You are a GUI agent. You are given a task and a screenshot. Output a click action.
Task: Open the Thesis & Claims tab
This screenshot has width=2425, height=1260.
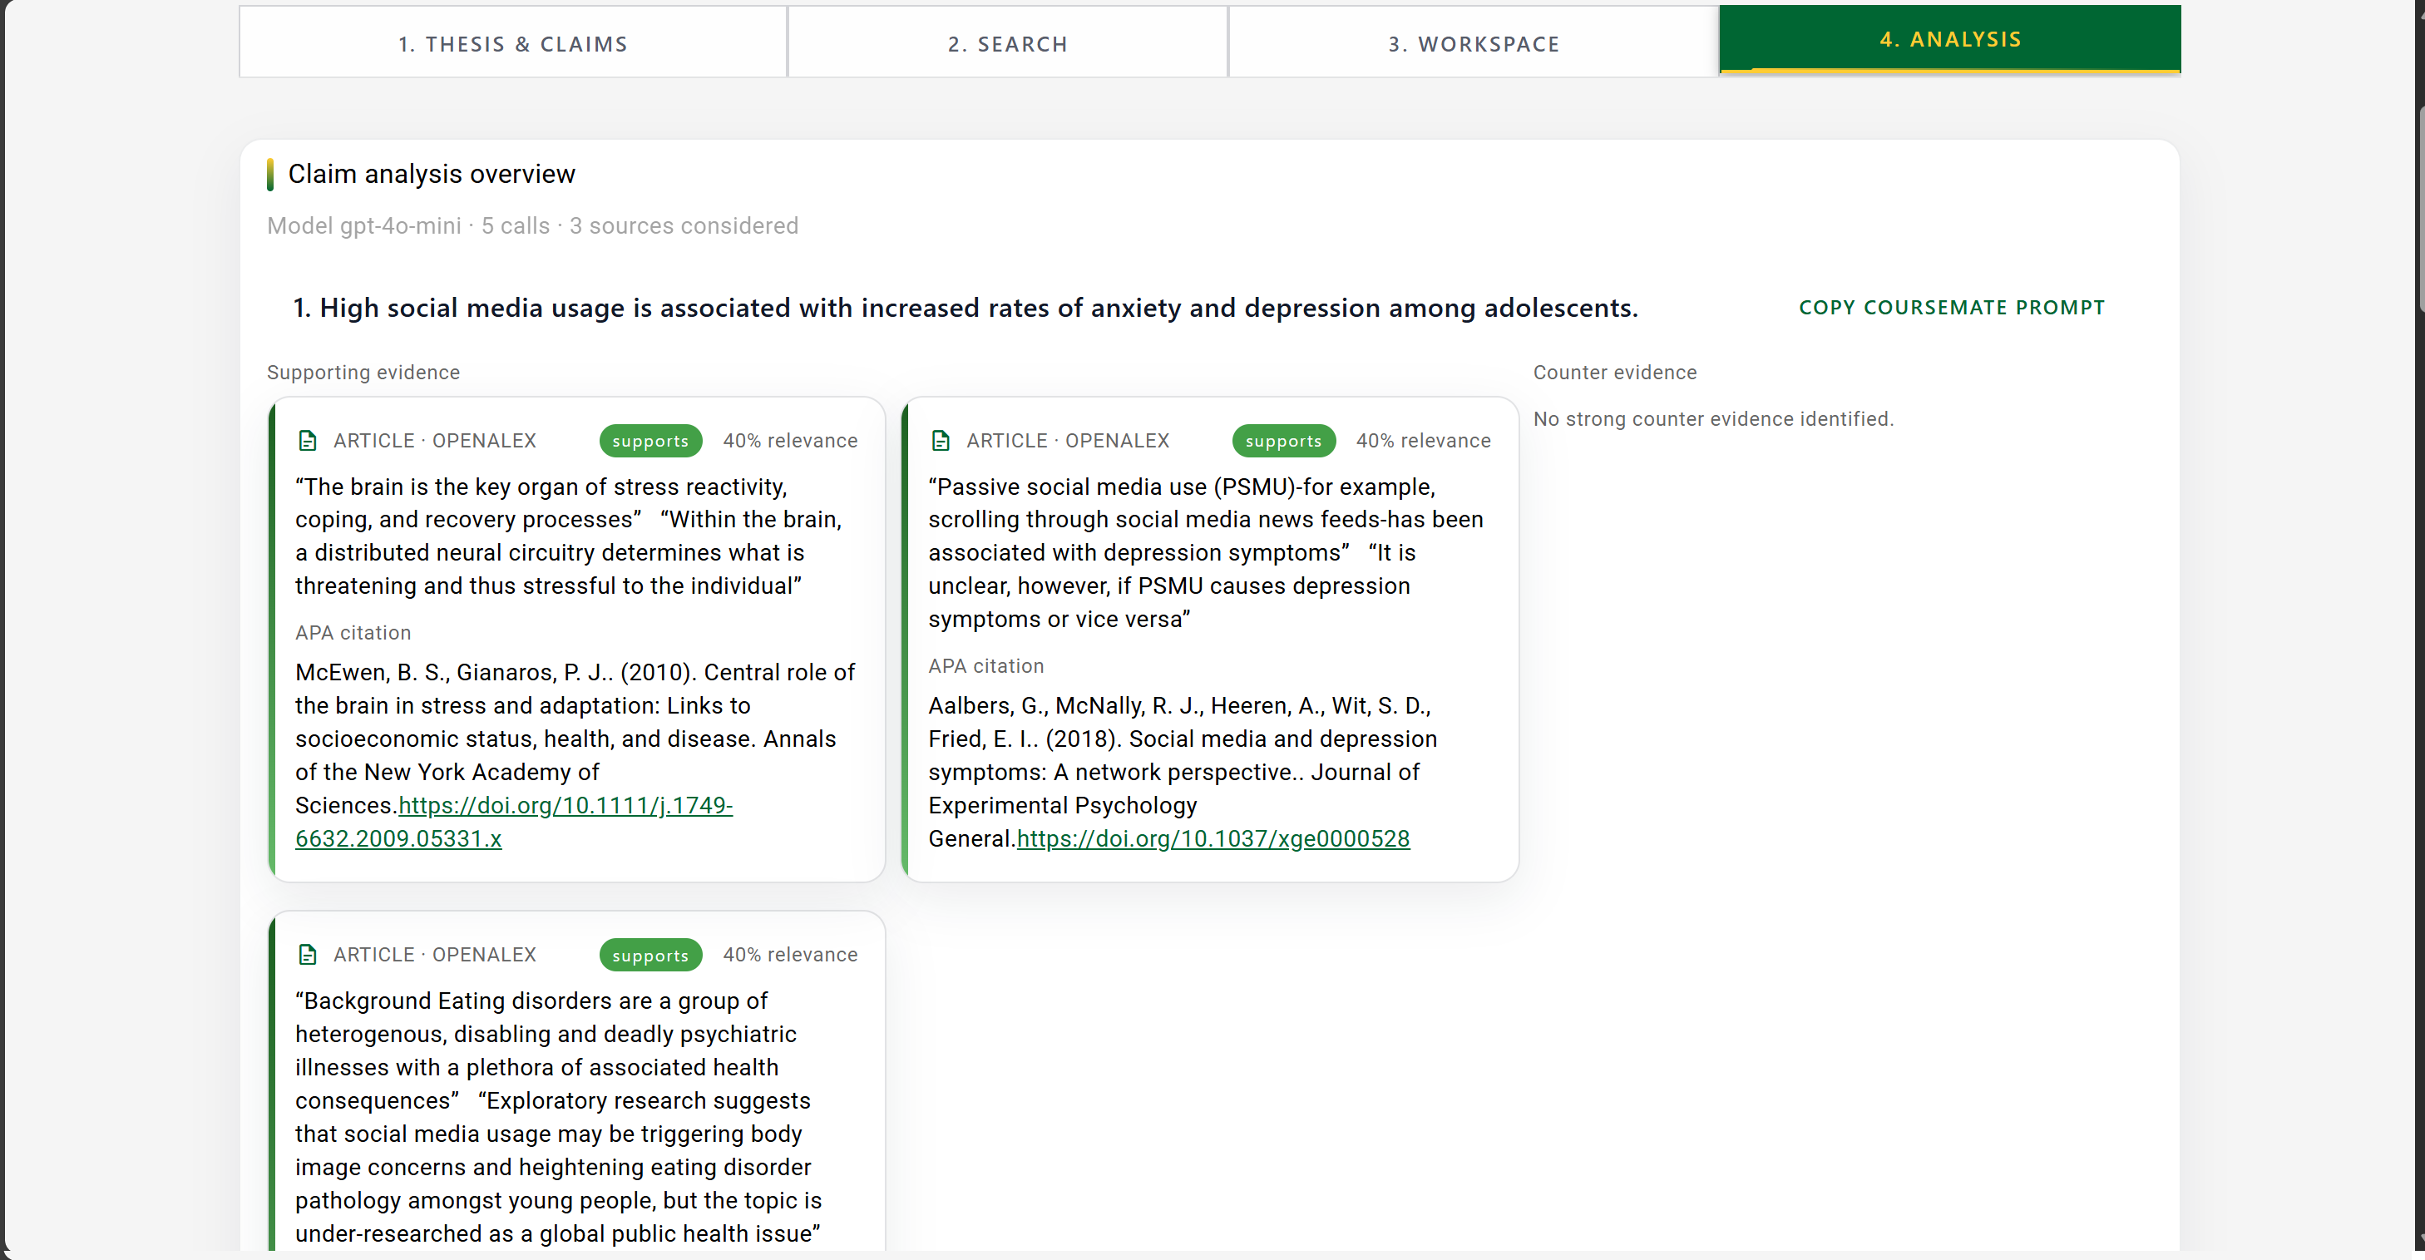pos(512,43)
